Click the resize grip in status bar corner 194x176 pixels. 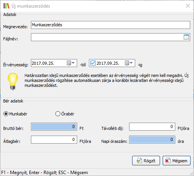(191, 174)
